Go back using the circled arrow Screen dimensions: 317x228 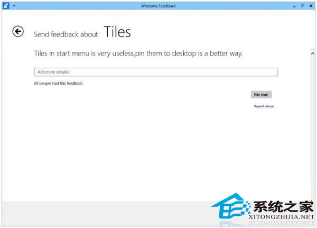[x=18, y=31]
